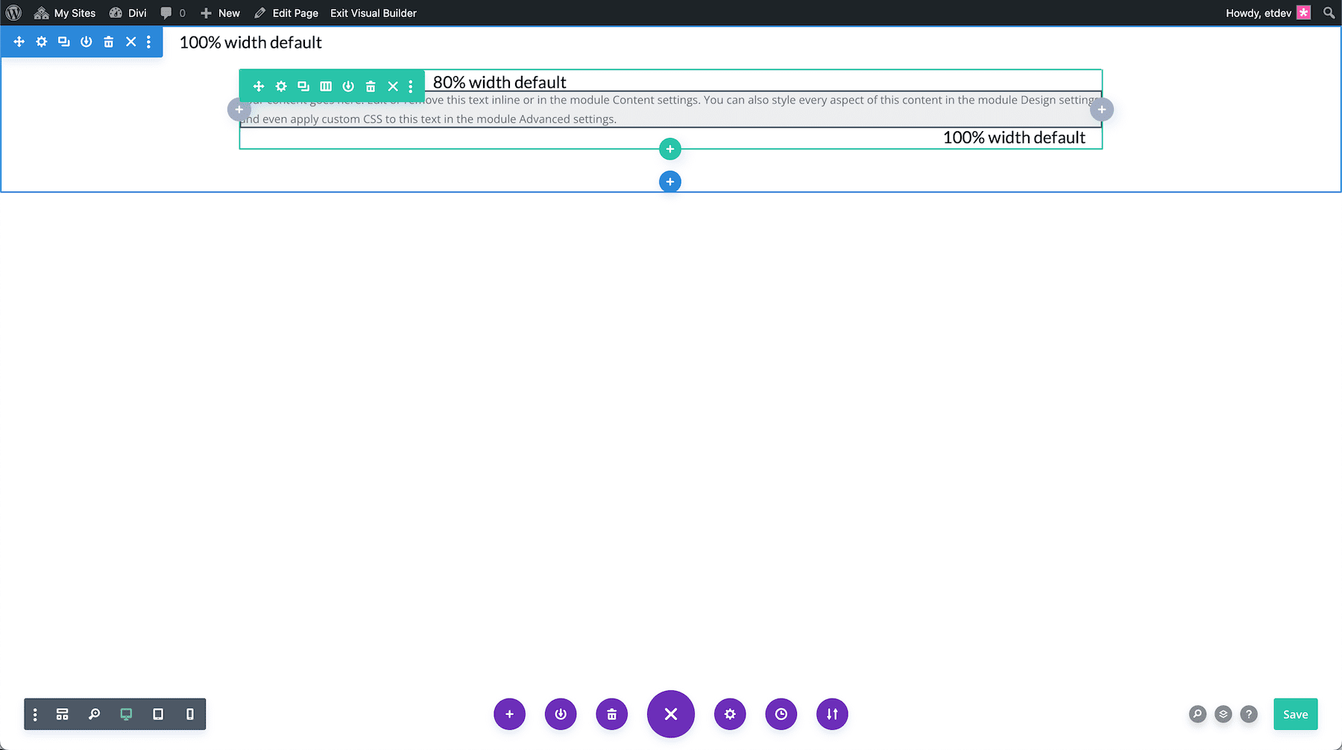This screenshot has height=750, width=1342.
Task: Open the editing history clock icon
Action: [781, 713]
